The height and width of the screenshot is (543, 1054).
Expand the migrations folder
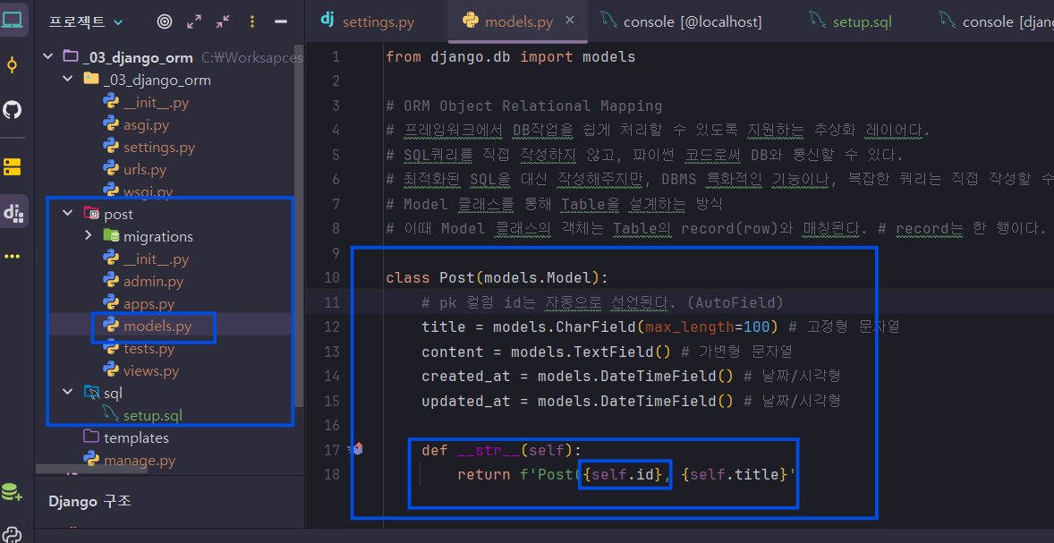point(88,236)
